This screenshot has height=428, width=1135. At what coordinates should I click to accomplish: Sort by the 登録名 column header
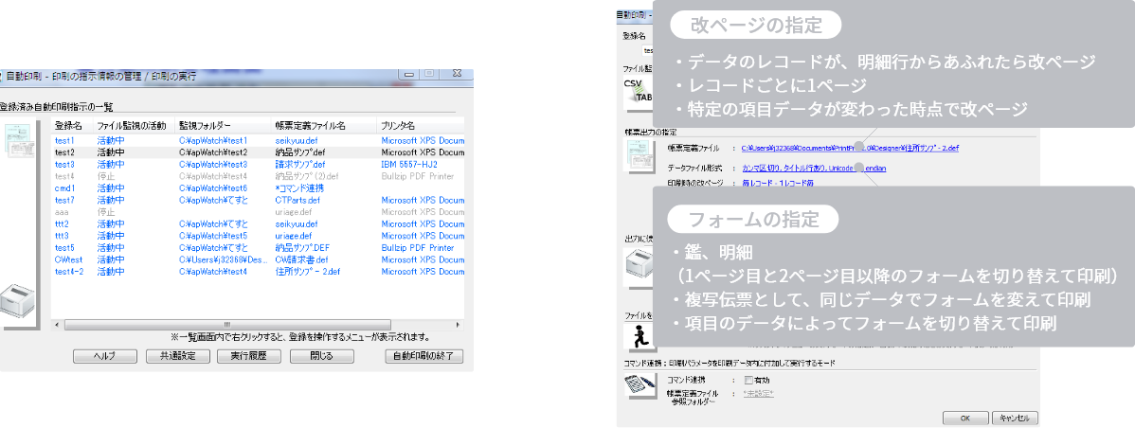(x=69, y=125)
